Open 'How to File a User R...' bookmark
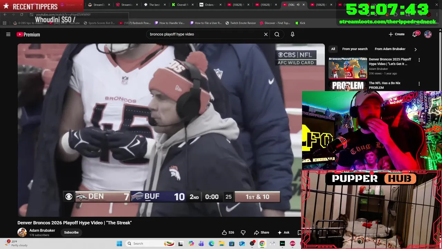Screen dimensions: 442x249 205,23
